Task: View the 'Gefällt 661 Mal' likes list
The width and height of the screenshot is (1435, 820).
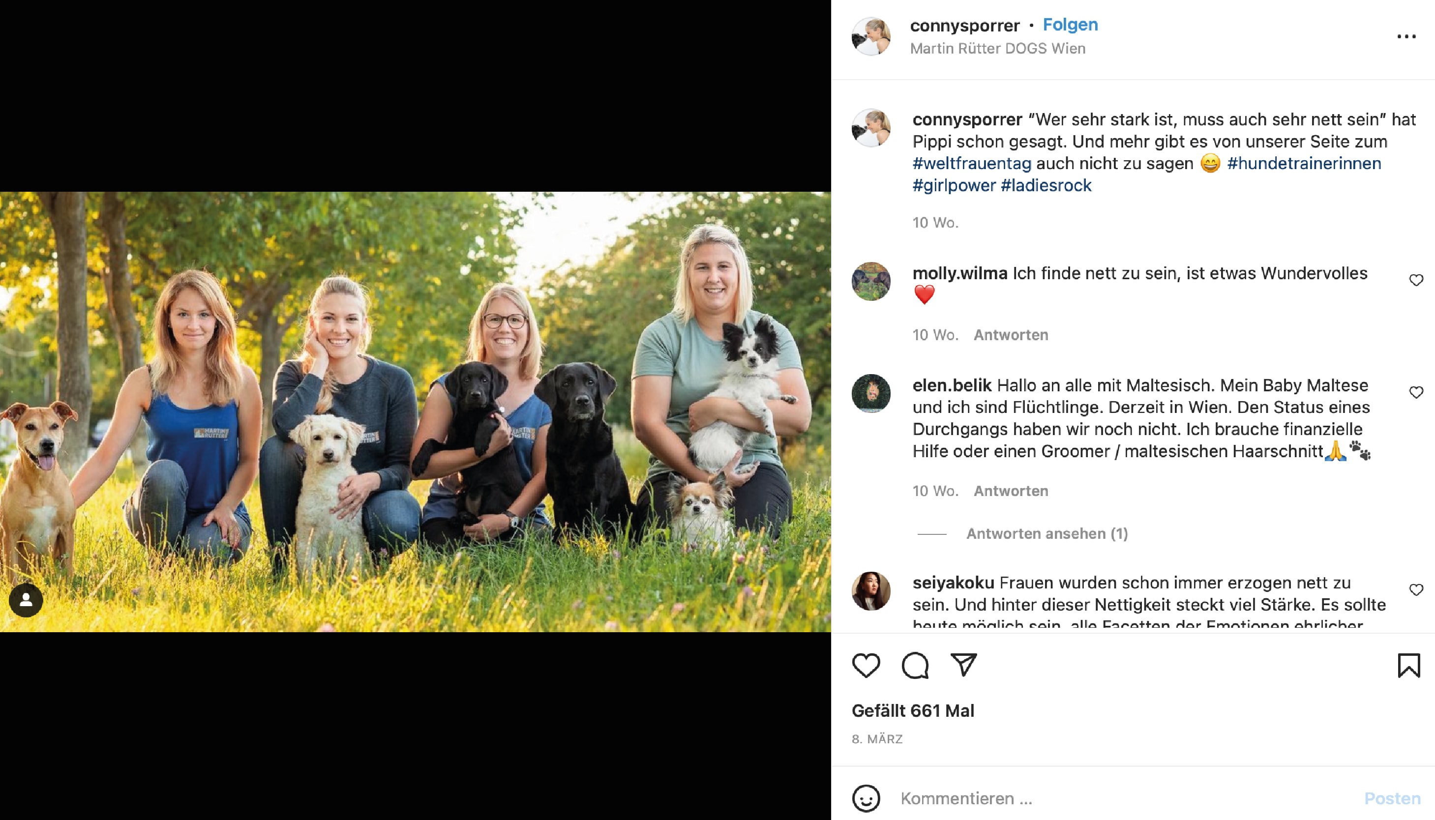Action: click(912, 711)
